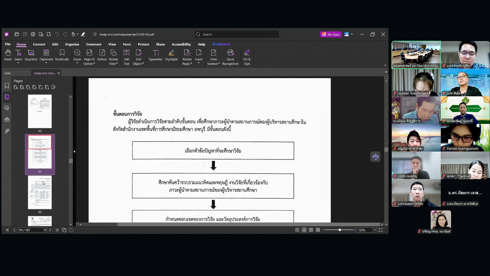The height and width of the screenshot is (276, 490).
Task: Enable two-page facing view mode
Action: 311,230
